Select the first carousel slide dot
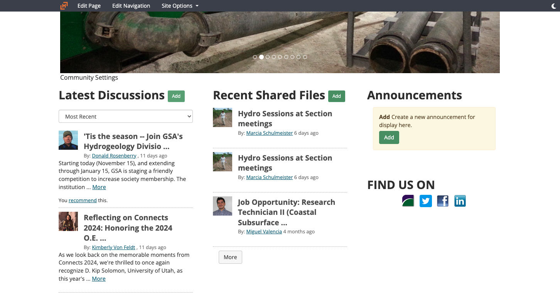560x293 pixels. 255,57
